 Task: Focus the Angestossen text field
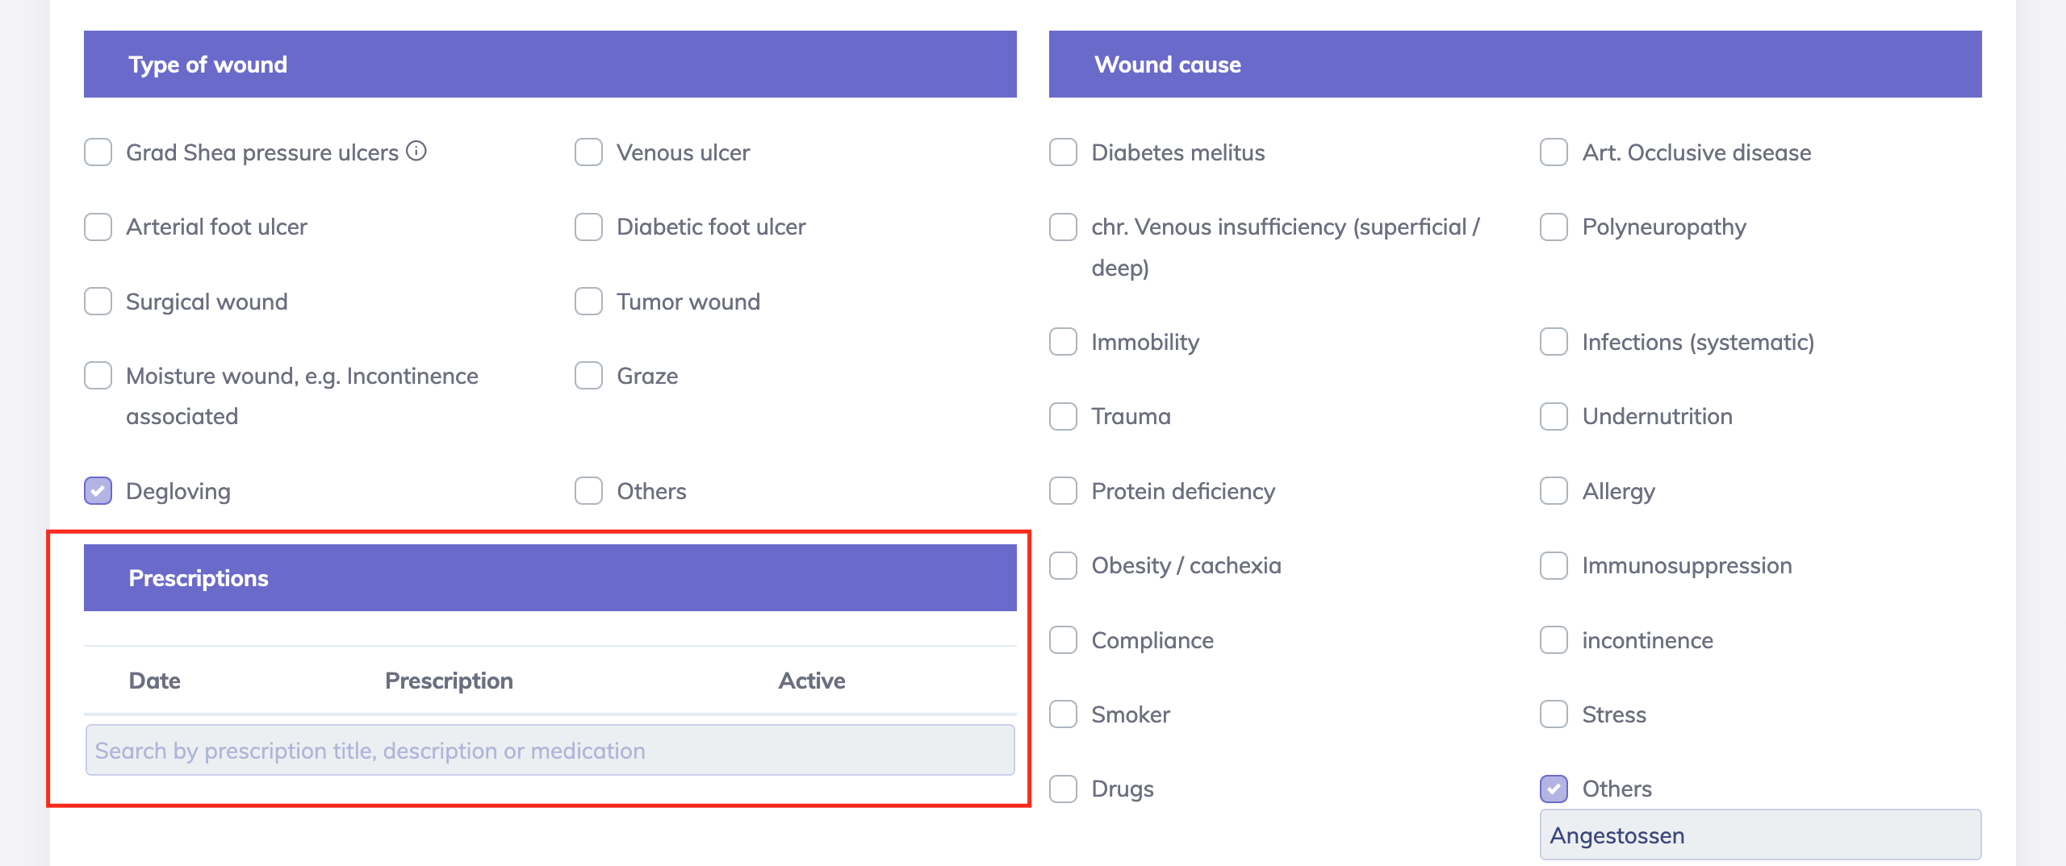click(x=1759, y=835)
